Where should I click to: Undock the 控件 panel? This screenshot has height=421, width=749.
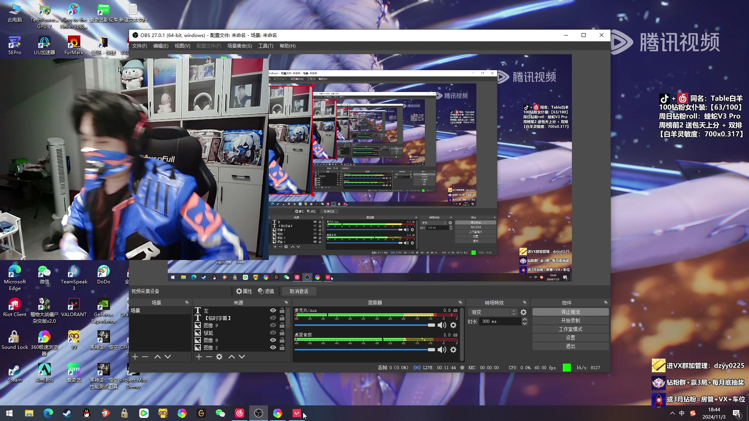coord(606,303)
